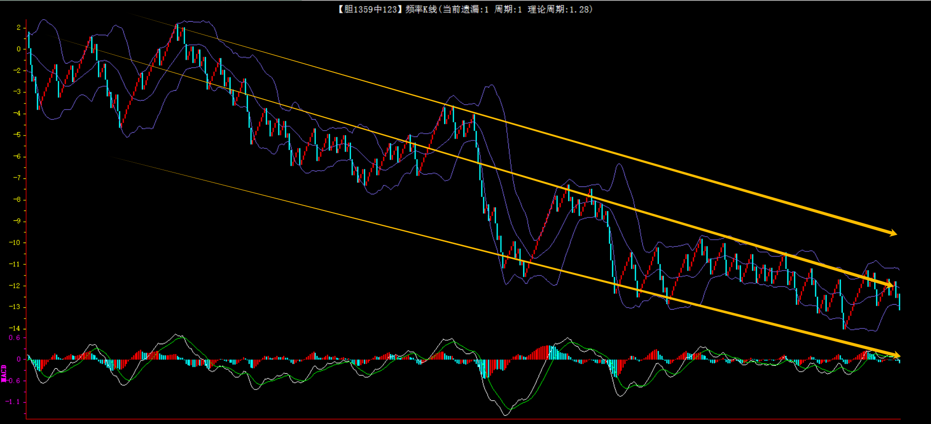
Task: Click the "0.6" MACD axis label
Action: pyautogui.click(x=14, y=338)
